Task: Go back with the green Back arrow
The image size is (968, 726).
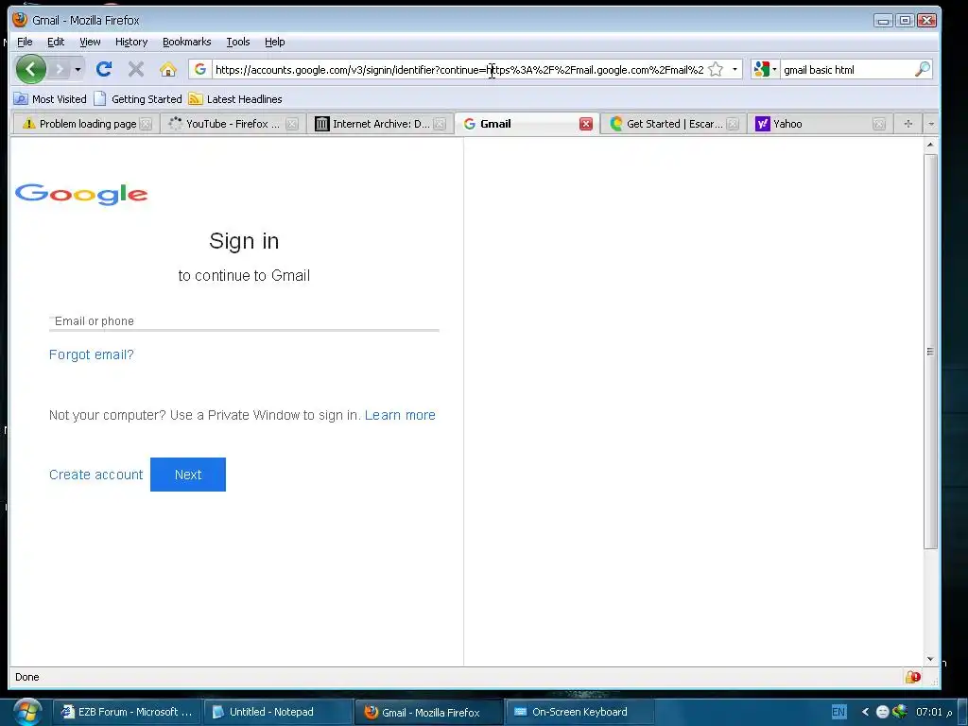Action: 31,69
